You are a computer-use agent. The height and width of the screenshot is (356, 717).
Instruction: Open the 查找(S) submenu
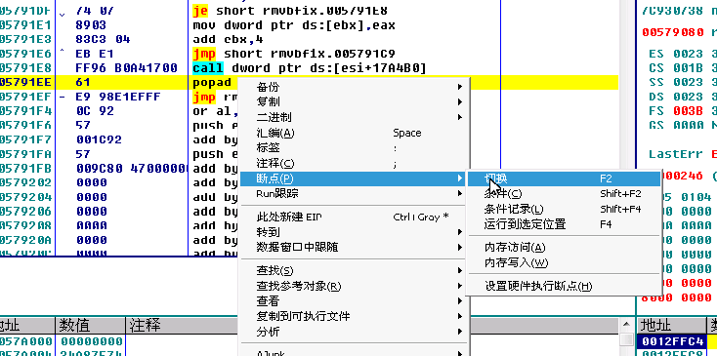click(355, 270)
